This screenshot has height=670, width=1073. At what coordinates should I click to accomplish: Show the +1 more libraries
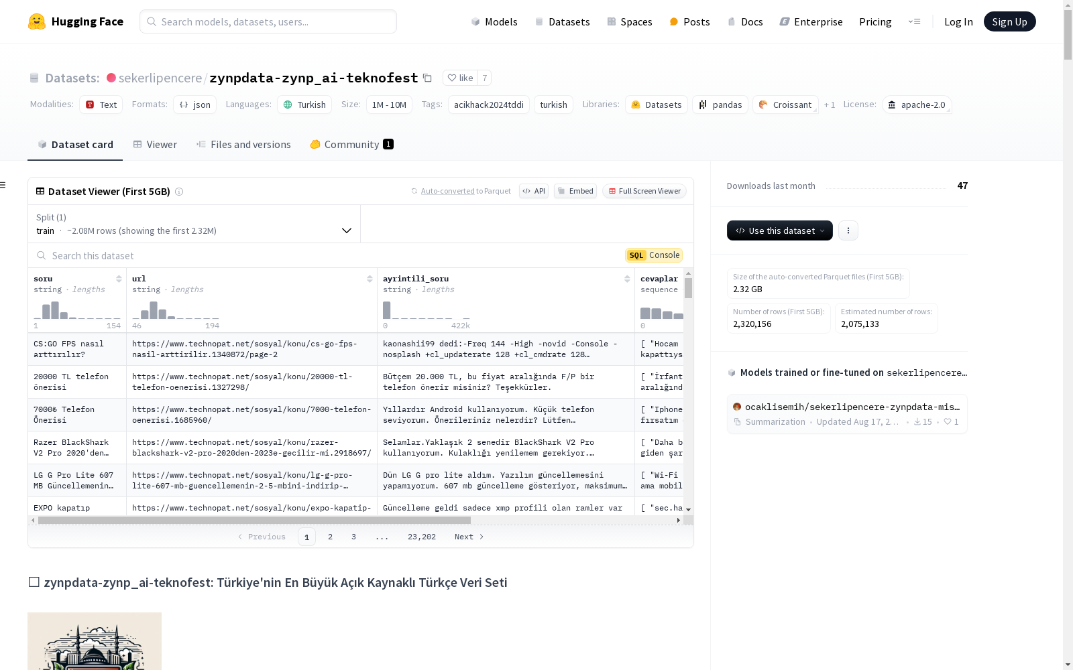[830, 105]
